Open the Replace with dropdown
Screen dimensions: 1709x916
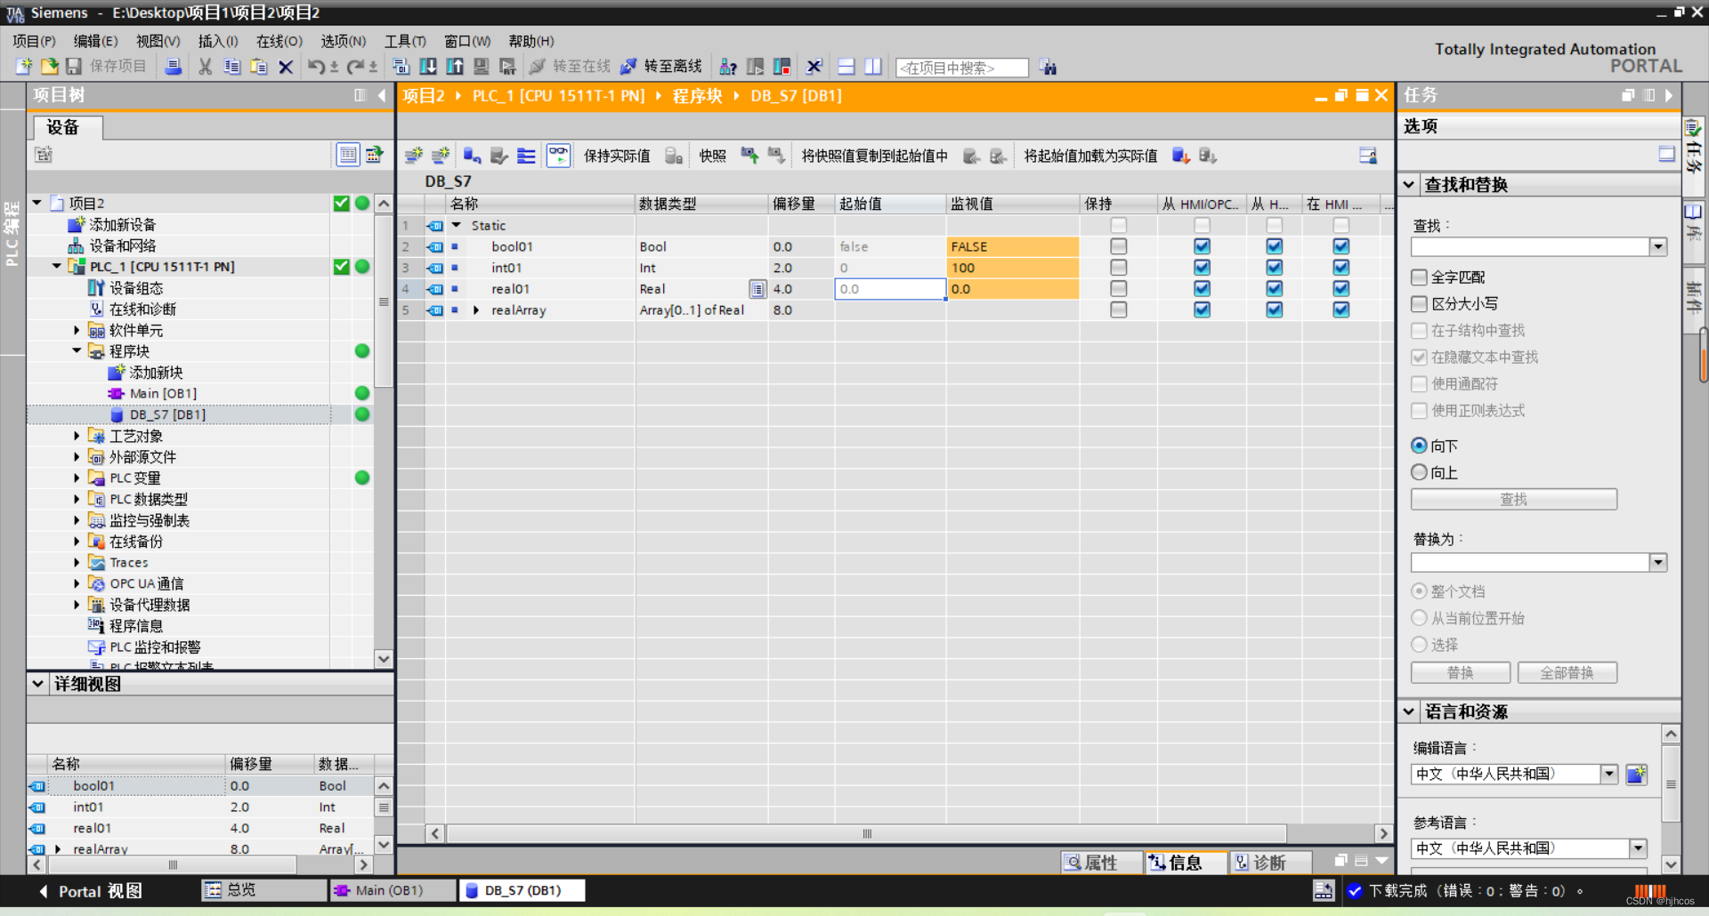1658,563
